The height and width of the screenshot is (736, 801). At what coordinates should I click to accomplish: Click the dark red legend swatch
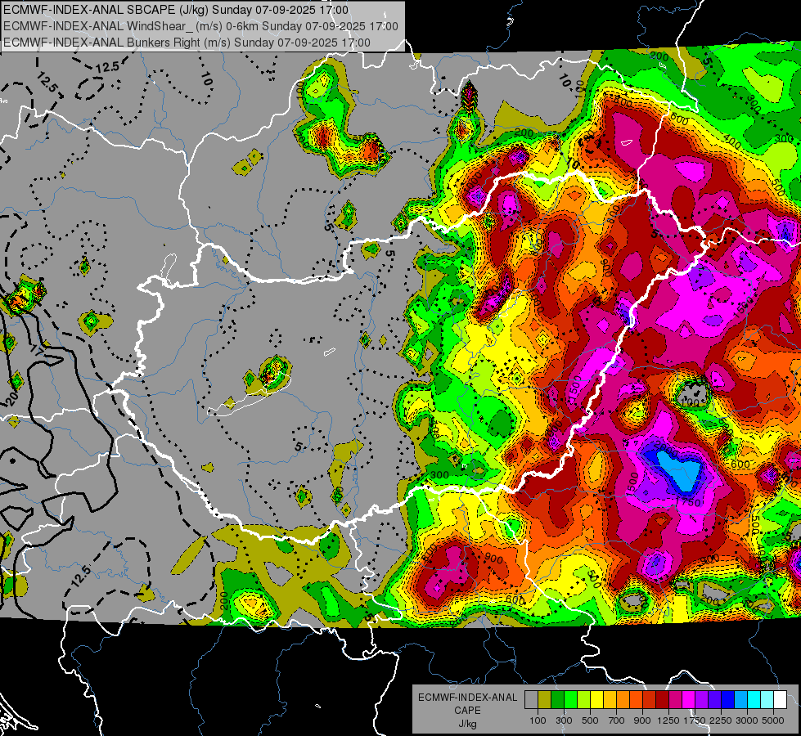click(663, 699)
